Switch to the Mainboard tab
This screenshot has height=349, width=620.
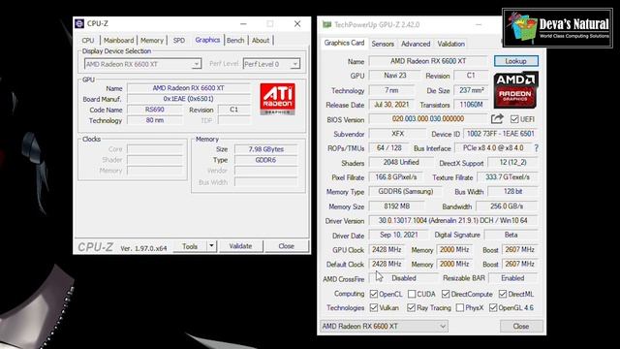pyautogui.click(x=118, y=41)
